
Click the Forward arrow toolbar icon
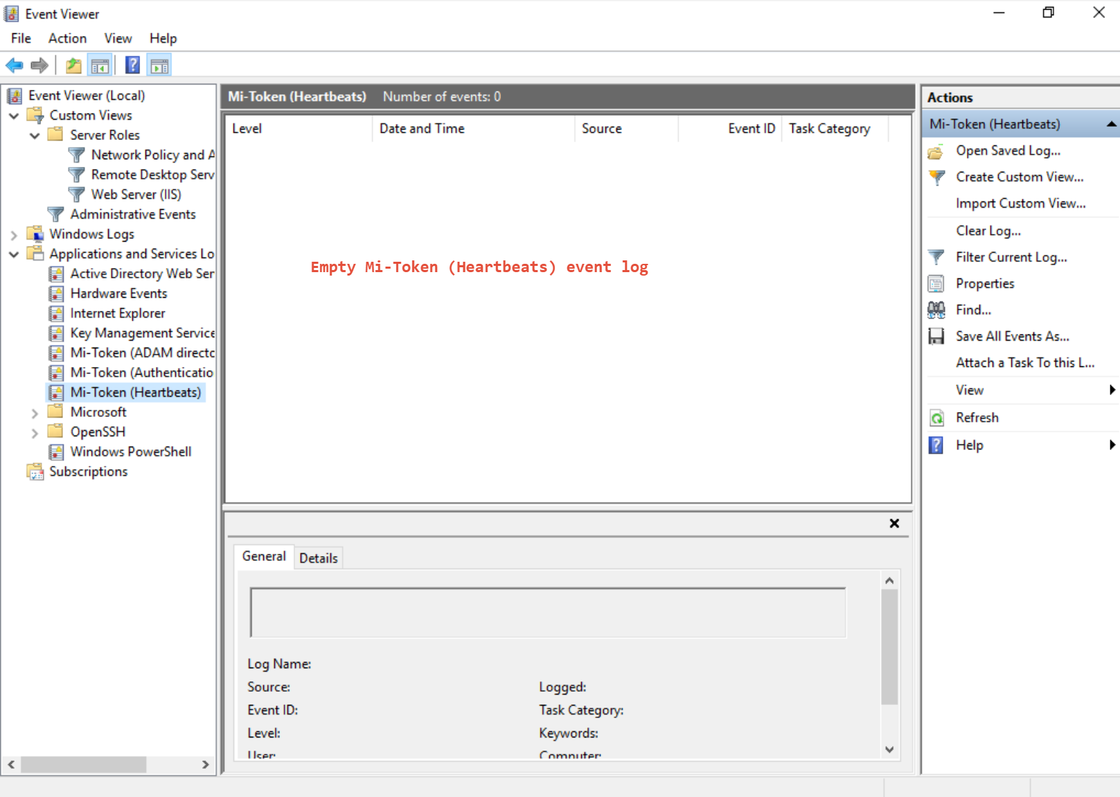(x=39, y=66)
